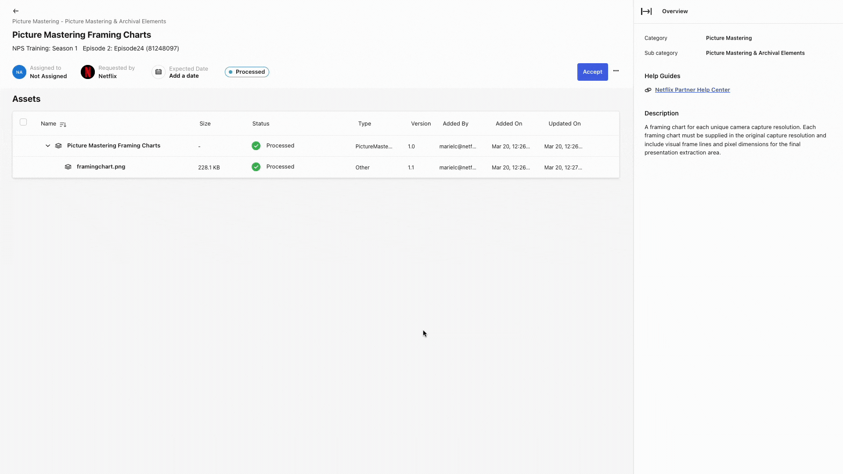Toggle the select-all assets checkbox
This screenshot has width=843, height=474.
click(x=23, y=122)
